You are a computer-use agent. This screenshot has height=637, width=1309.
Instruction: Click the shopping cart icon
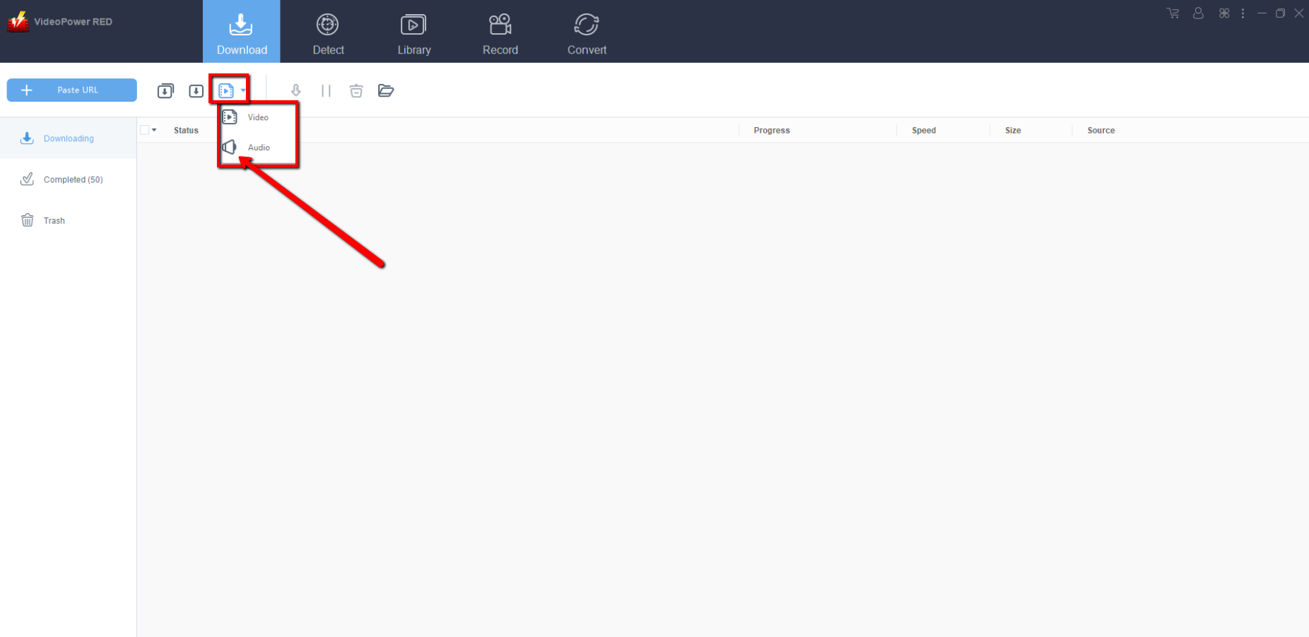[x=1173, y=13]
